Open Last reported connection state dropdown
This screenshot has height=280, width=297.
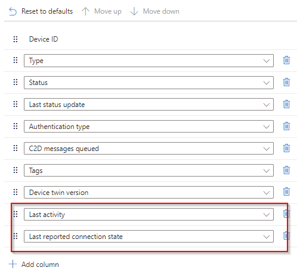click(148, 237)
